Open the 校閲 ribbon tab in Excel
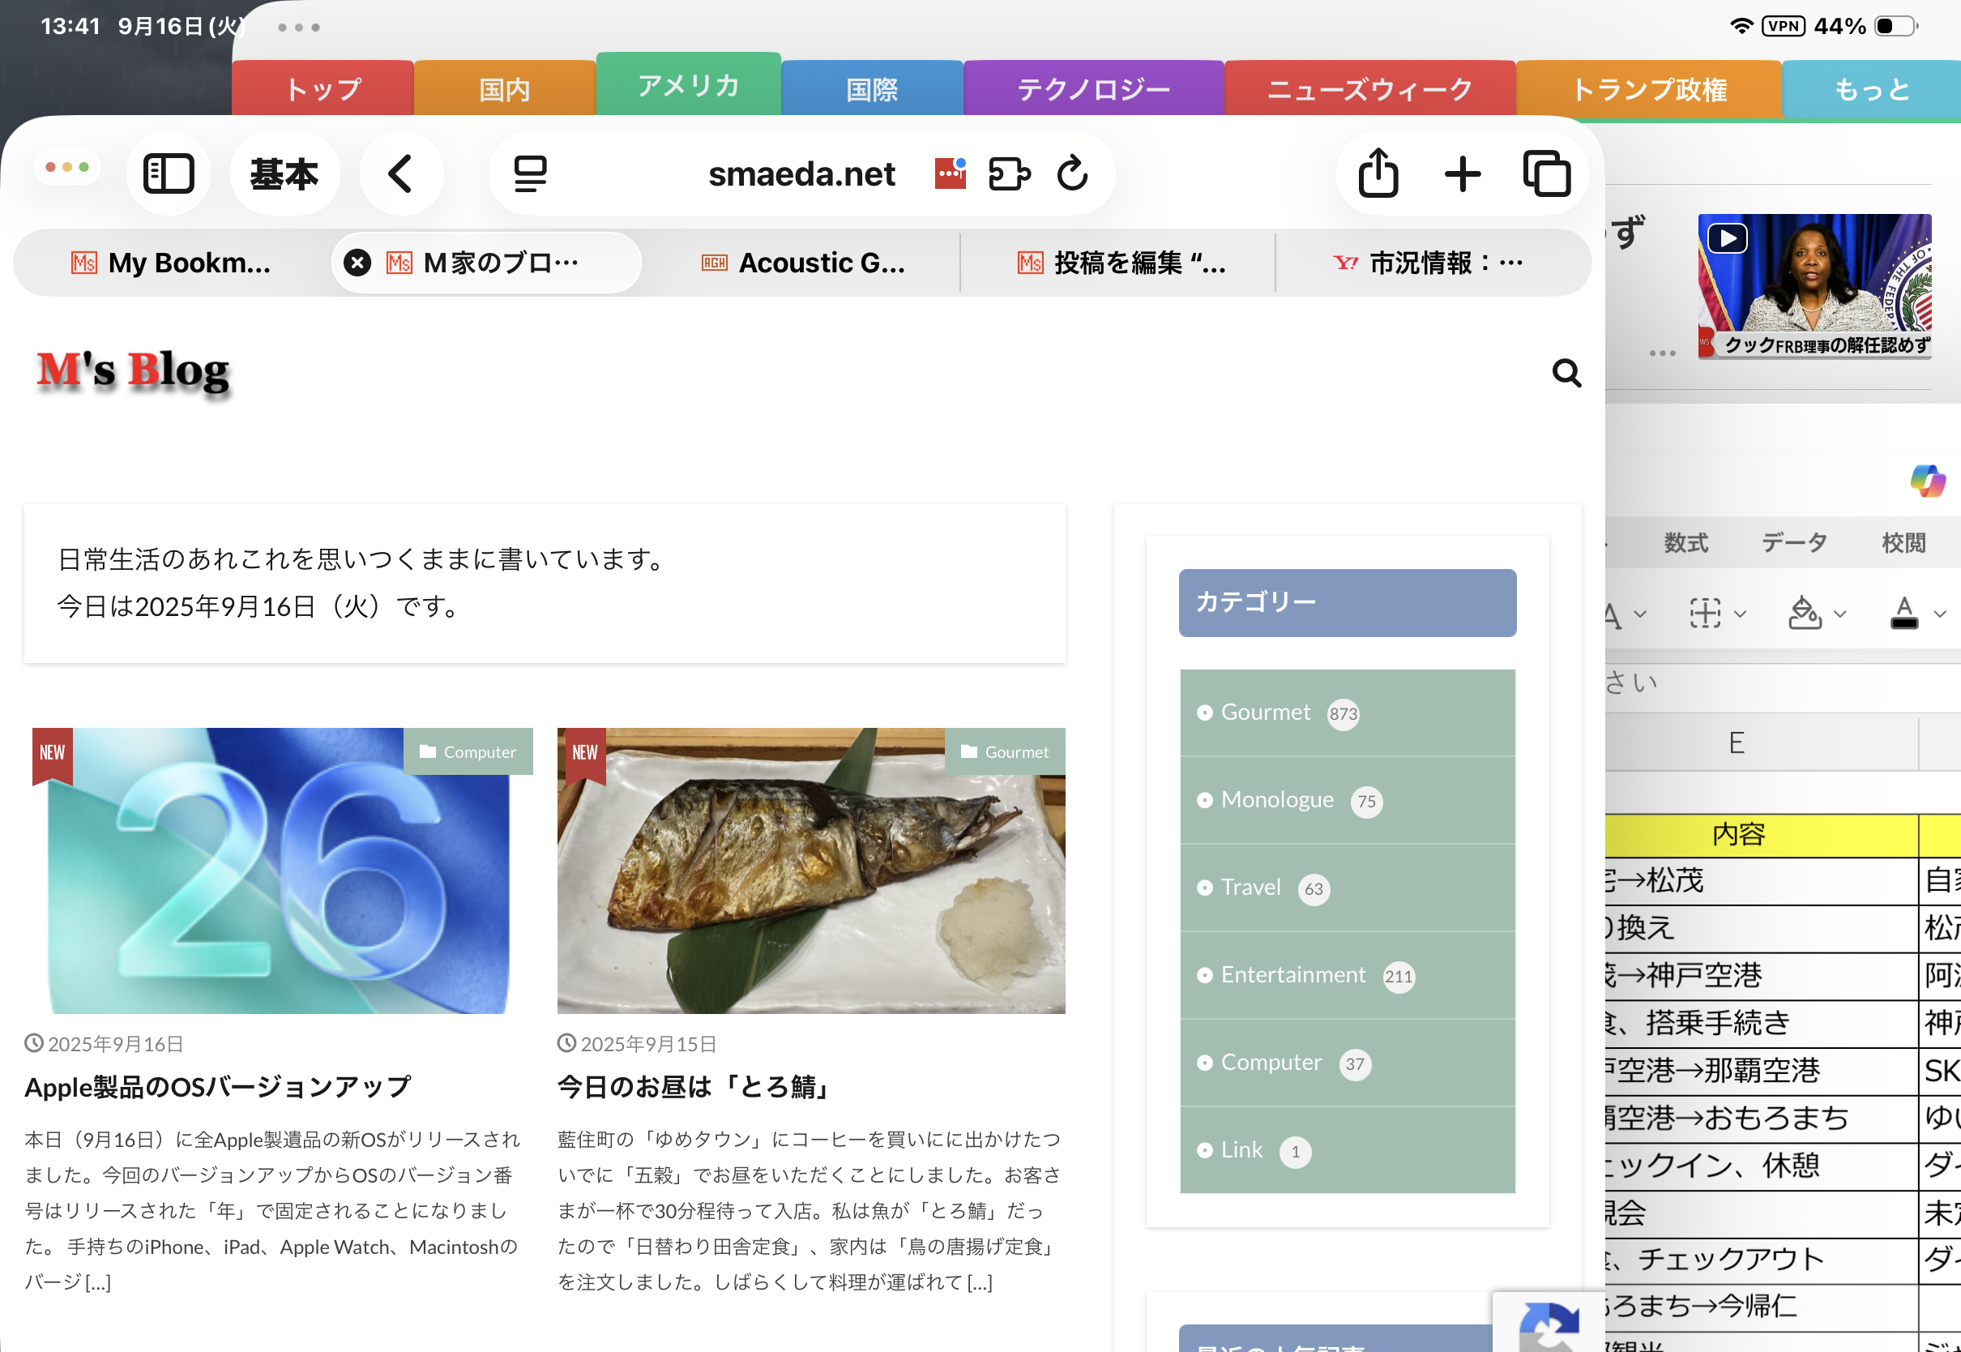1961x1352 pixels. [x=1903, y=543]
